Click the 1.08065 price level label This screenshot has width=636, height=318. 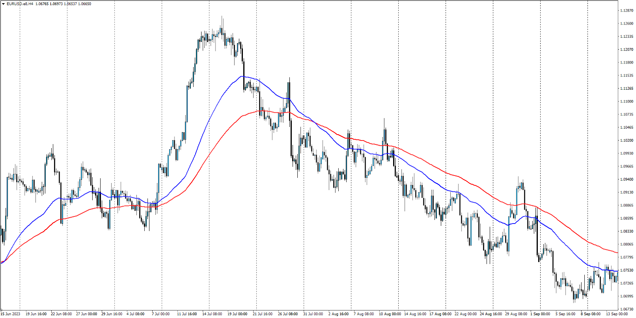[x=627, y=245]
